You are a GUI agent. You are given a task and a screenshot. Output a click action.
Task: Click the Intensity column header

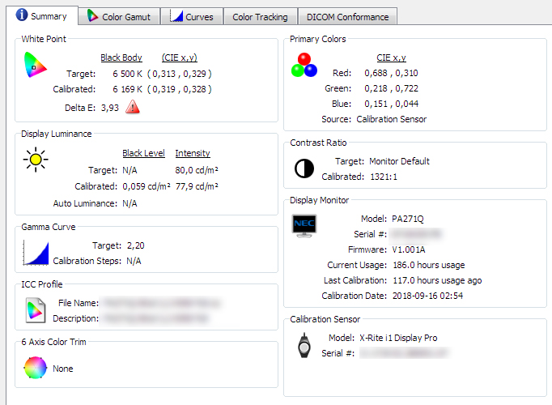coord(193,153)
